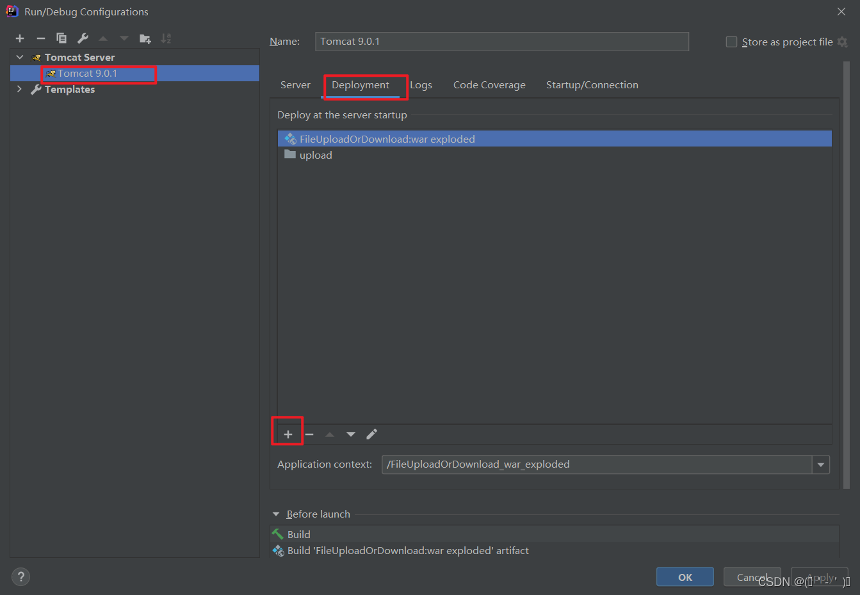This screenshot has height=595, width=860.
Task: Copy the selected run configuration
Action: coord(61,38)
